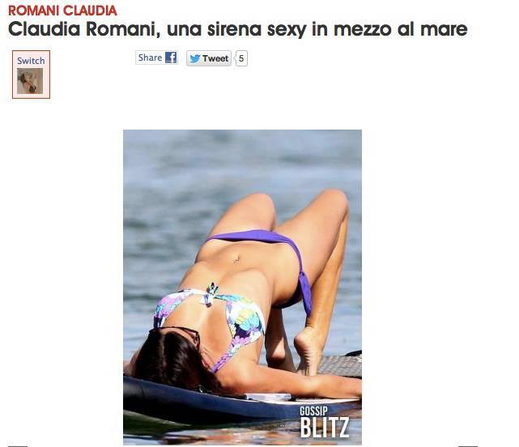Screen dimensions: 519x447
Task: Click the Gossip Blitz watermark logo
Action: pyautogui.click(x=325, y=422)
